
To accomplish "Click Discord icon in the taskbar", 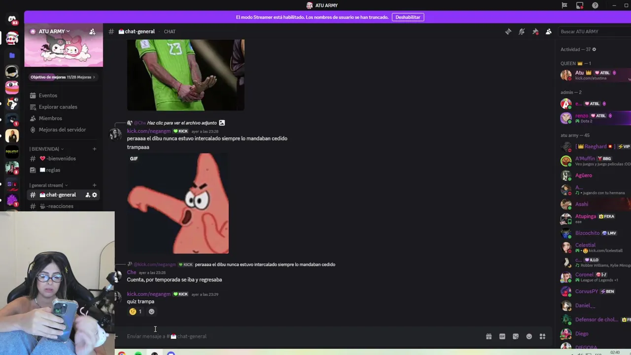I will point(171,353).
